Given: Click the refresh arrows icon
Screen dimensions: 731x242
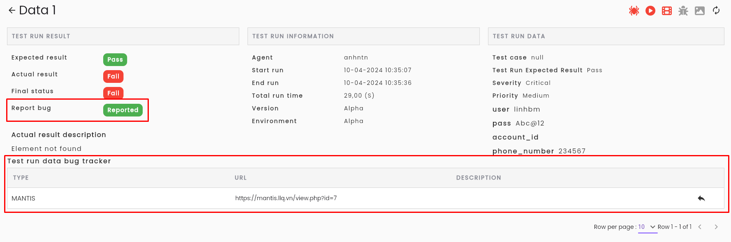Looking at the screenshot, I should pos(716,11).
